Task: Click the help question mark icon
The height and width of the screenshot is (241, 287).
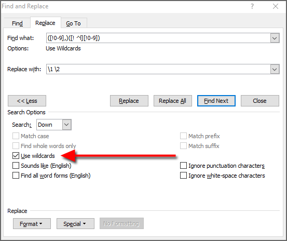Action: pos(252,6)
